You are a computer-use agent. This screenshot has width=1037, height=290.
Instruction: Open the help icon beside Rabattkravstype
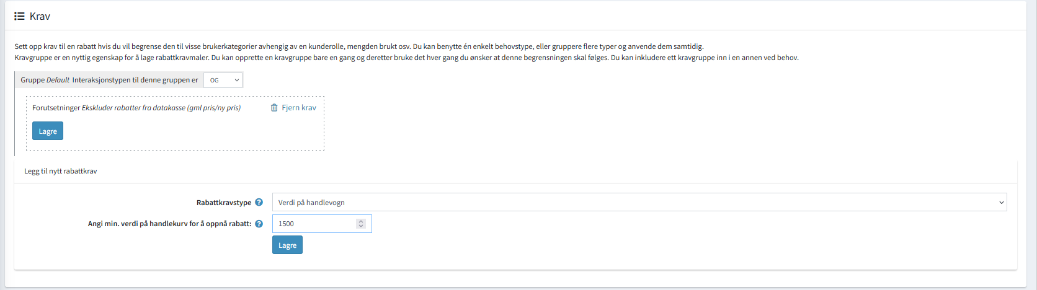tap(259, 203)
